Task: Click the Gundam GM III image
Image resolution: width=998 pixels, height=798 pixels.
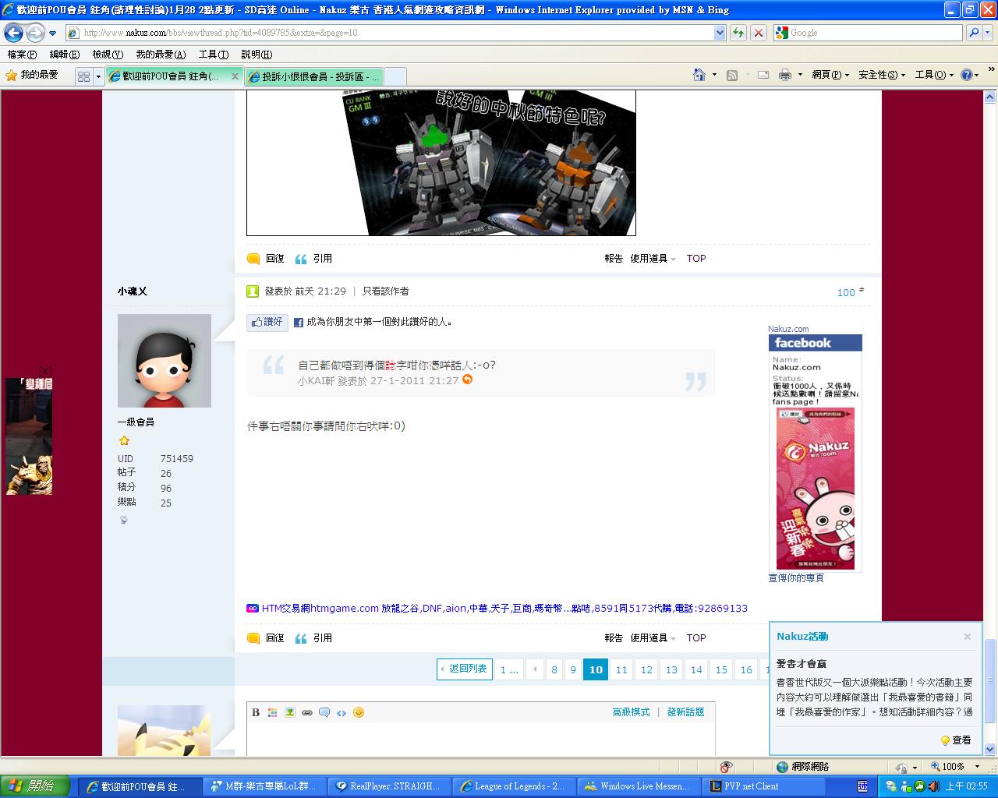Action: (x=441, y=162)
